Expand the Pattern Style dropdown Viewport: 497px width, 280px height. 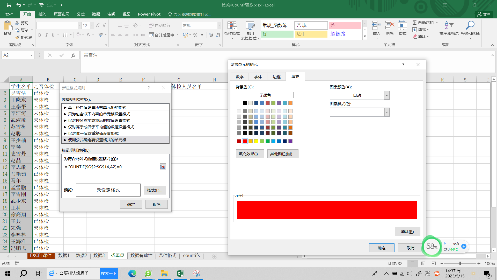point(387,112)
